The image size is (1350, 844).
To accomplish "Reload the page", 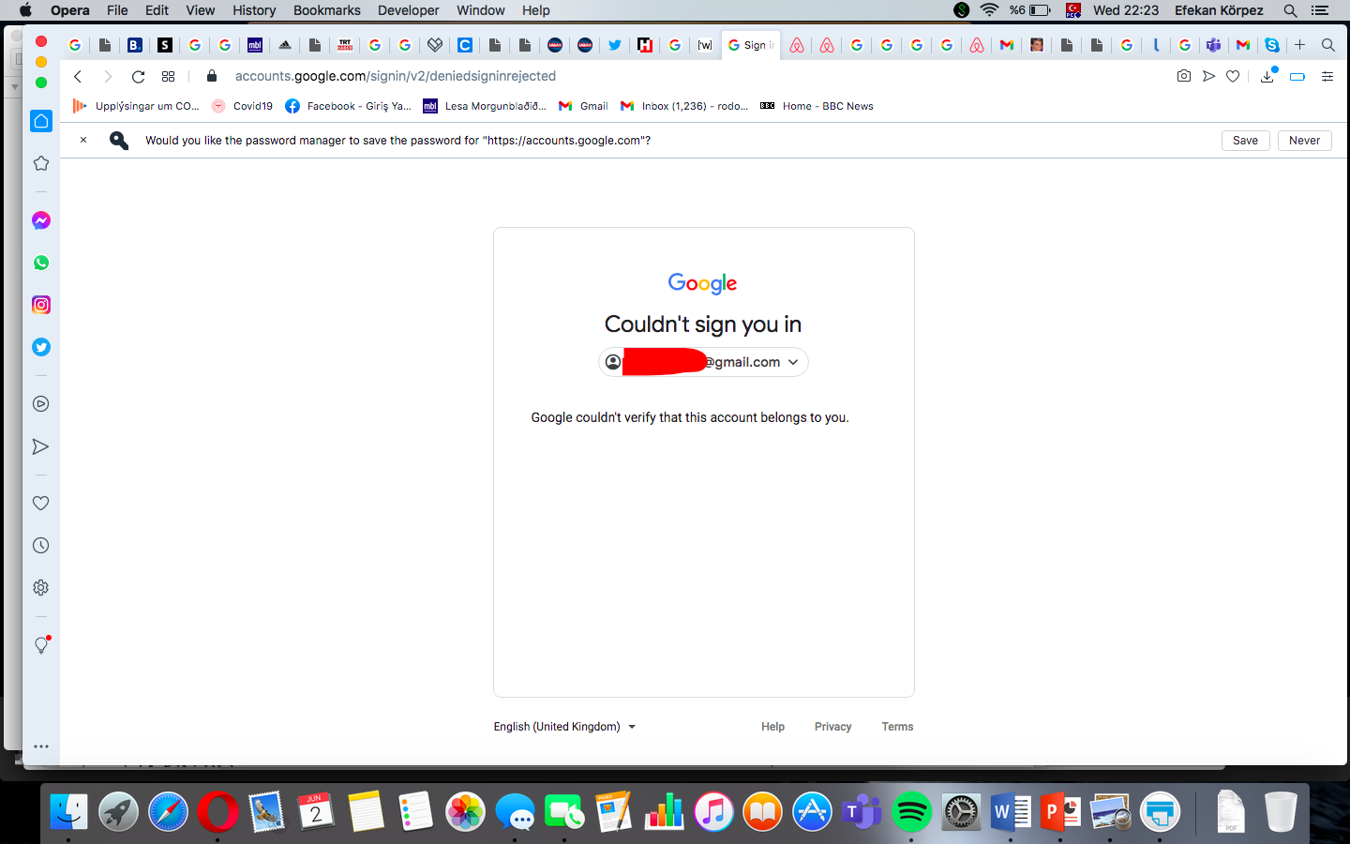I will click(x=138, y=76).
